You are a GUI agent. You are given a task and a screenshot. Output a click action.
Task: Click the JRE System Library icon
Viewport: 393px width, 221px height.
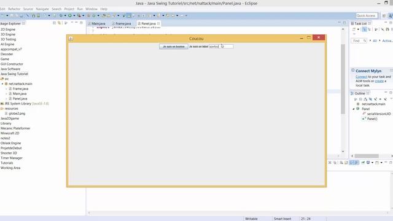[2, 104]
